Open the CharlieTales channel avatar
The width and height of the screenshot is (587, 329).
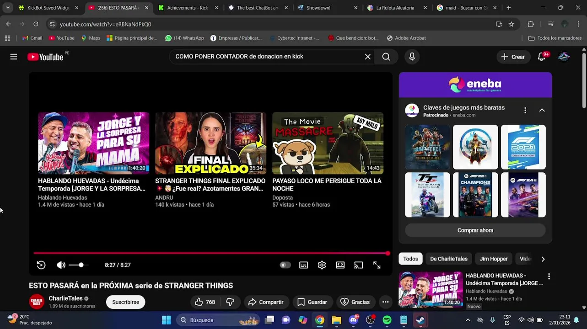(x=37, y=302)
